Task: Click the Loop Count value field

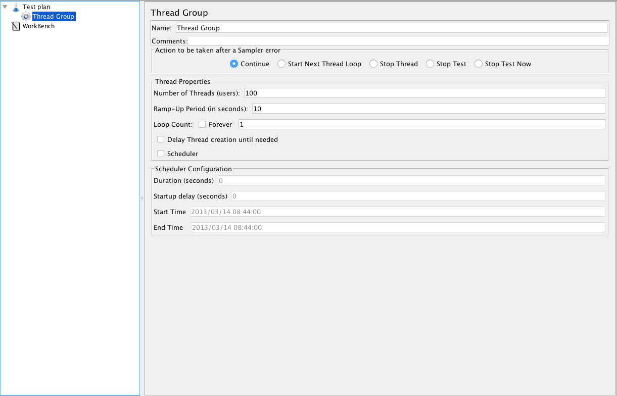Action: 421,124
